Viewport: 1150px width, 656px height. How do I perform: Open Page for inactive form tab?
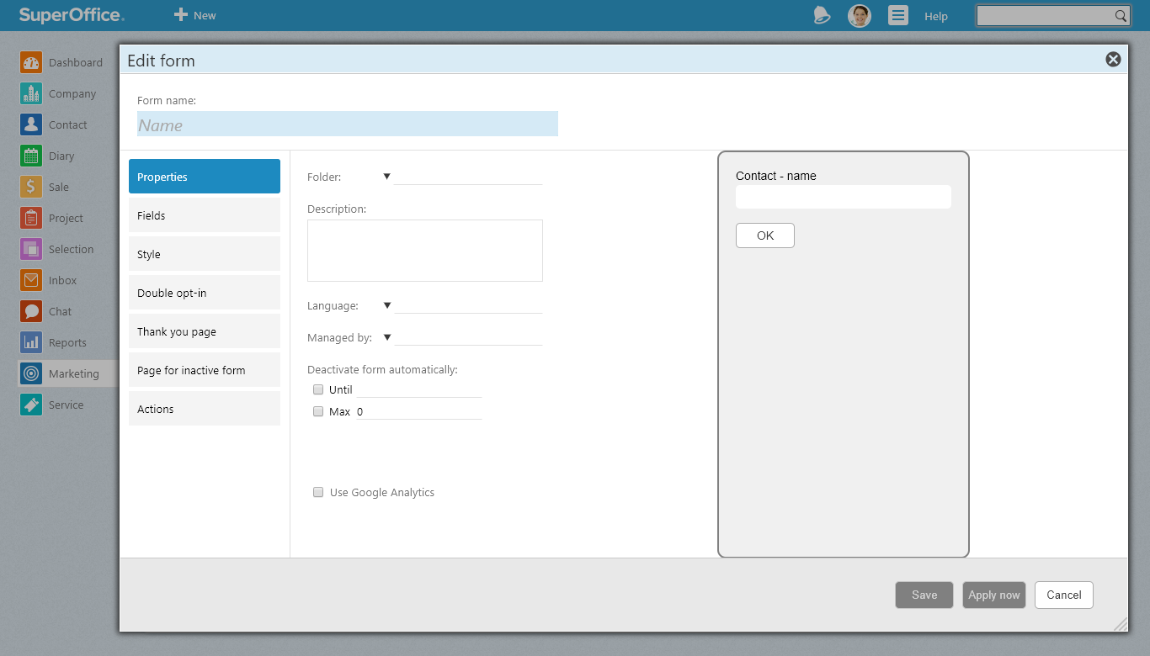point(205,370)
